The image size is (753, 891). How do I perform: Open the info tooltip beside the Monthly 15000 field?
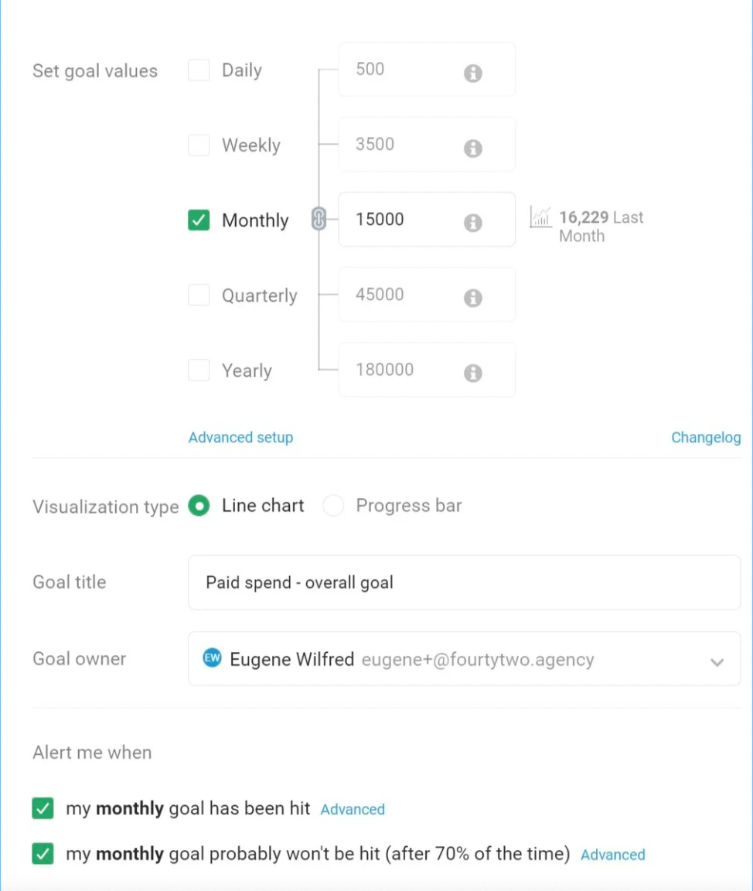[472, 224]
